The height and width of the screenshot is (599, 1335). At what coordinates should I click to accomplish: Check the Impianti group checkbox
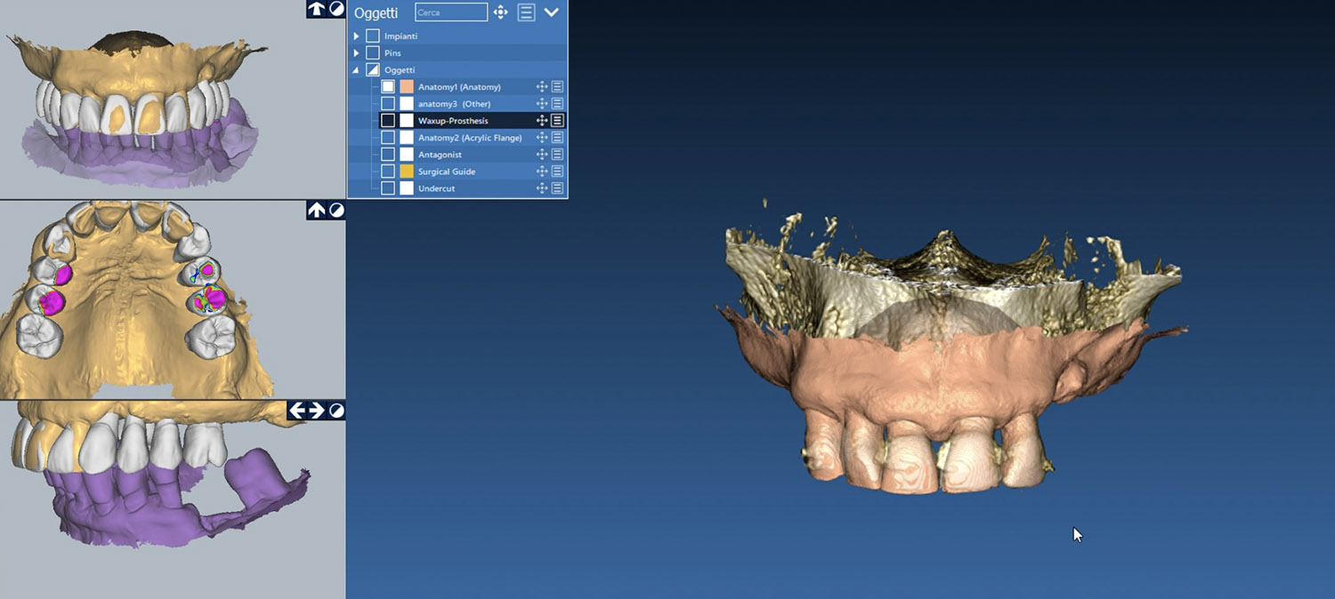pos(373,36)
